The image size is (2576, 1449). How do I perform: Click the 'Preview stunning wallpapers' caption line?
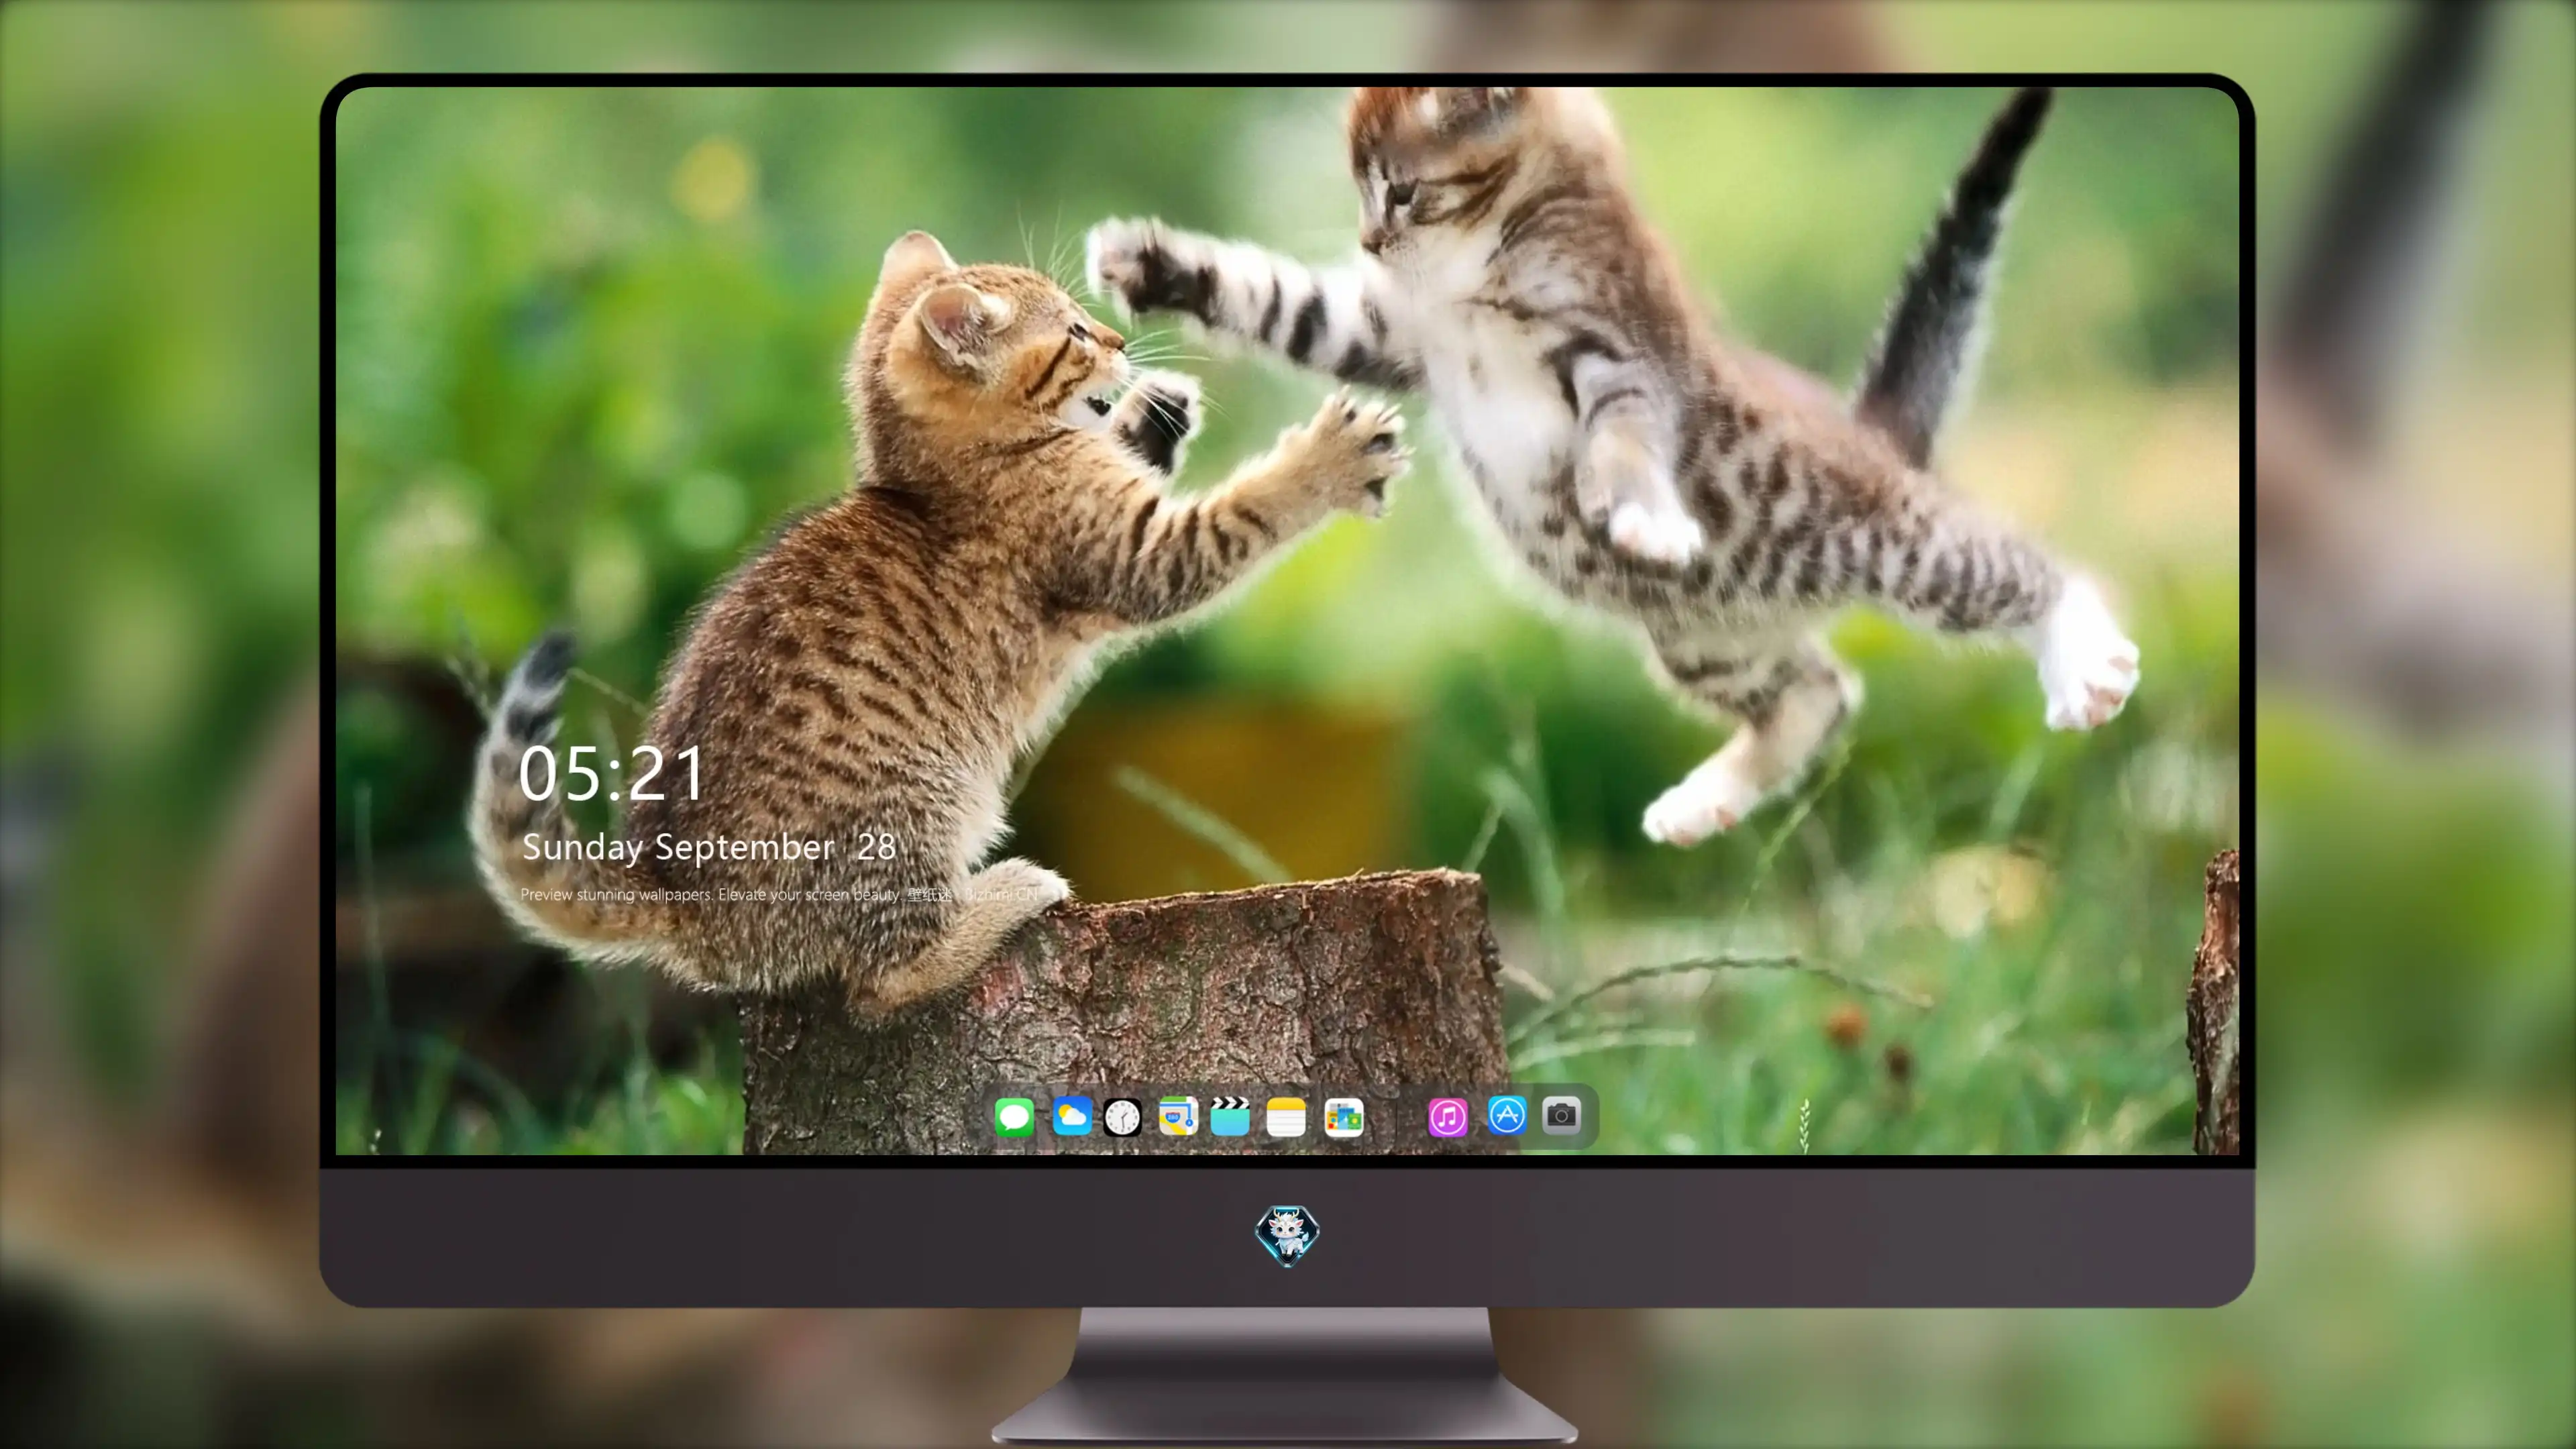(780, 894)
